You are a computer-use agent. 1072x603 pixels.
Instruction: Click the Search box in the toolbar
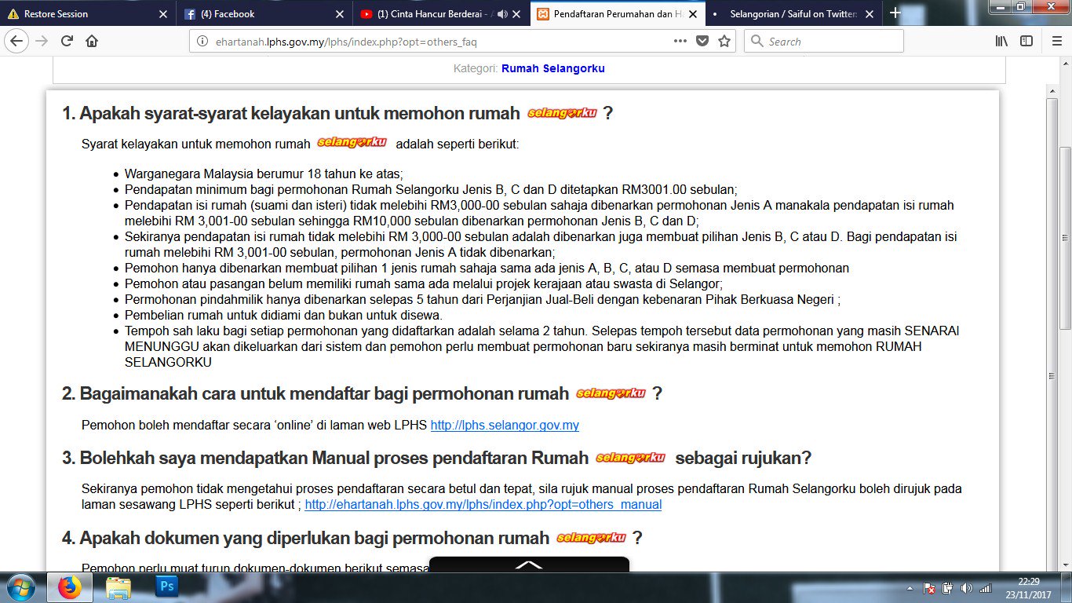(x=823, y=42)
